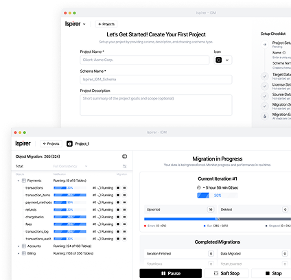This screenshot has width=291, height=280.
Task: Go back to Projects in the migration window
Action: pyautogui.click(x=51, y=143)
